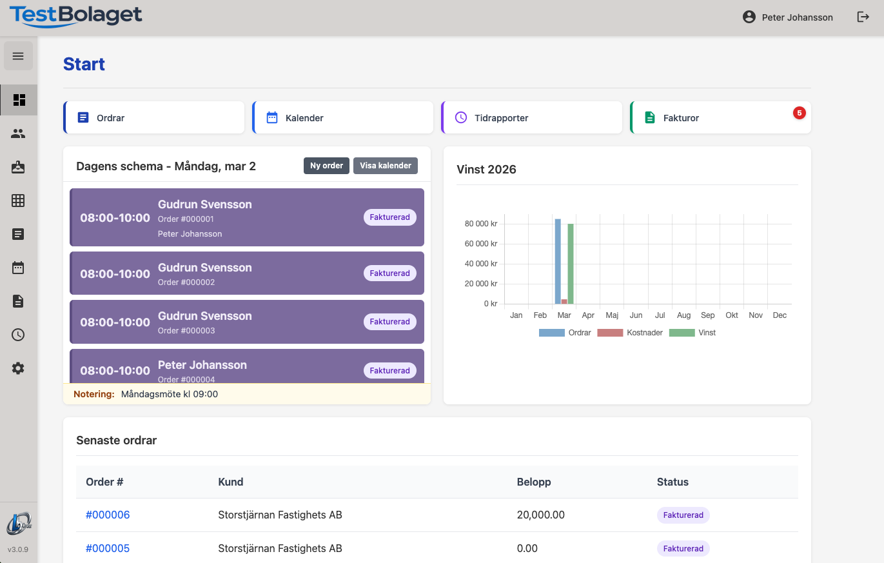
Task: Toggle the Ordrar series in the chart legend
Action: (x=565, y=333)
